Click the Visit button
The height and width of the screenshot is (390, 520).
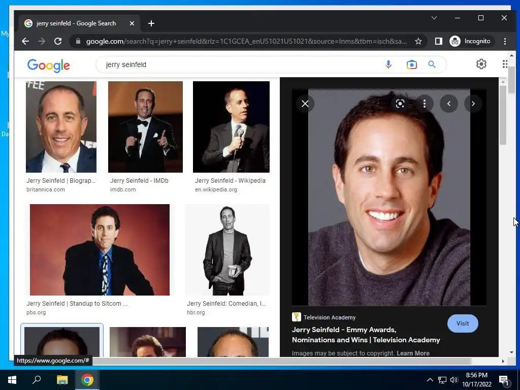(x=463, y=323)
